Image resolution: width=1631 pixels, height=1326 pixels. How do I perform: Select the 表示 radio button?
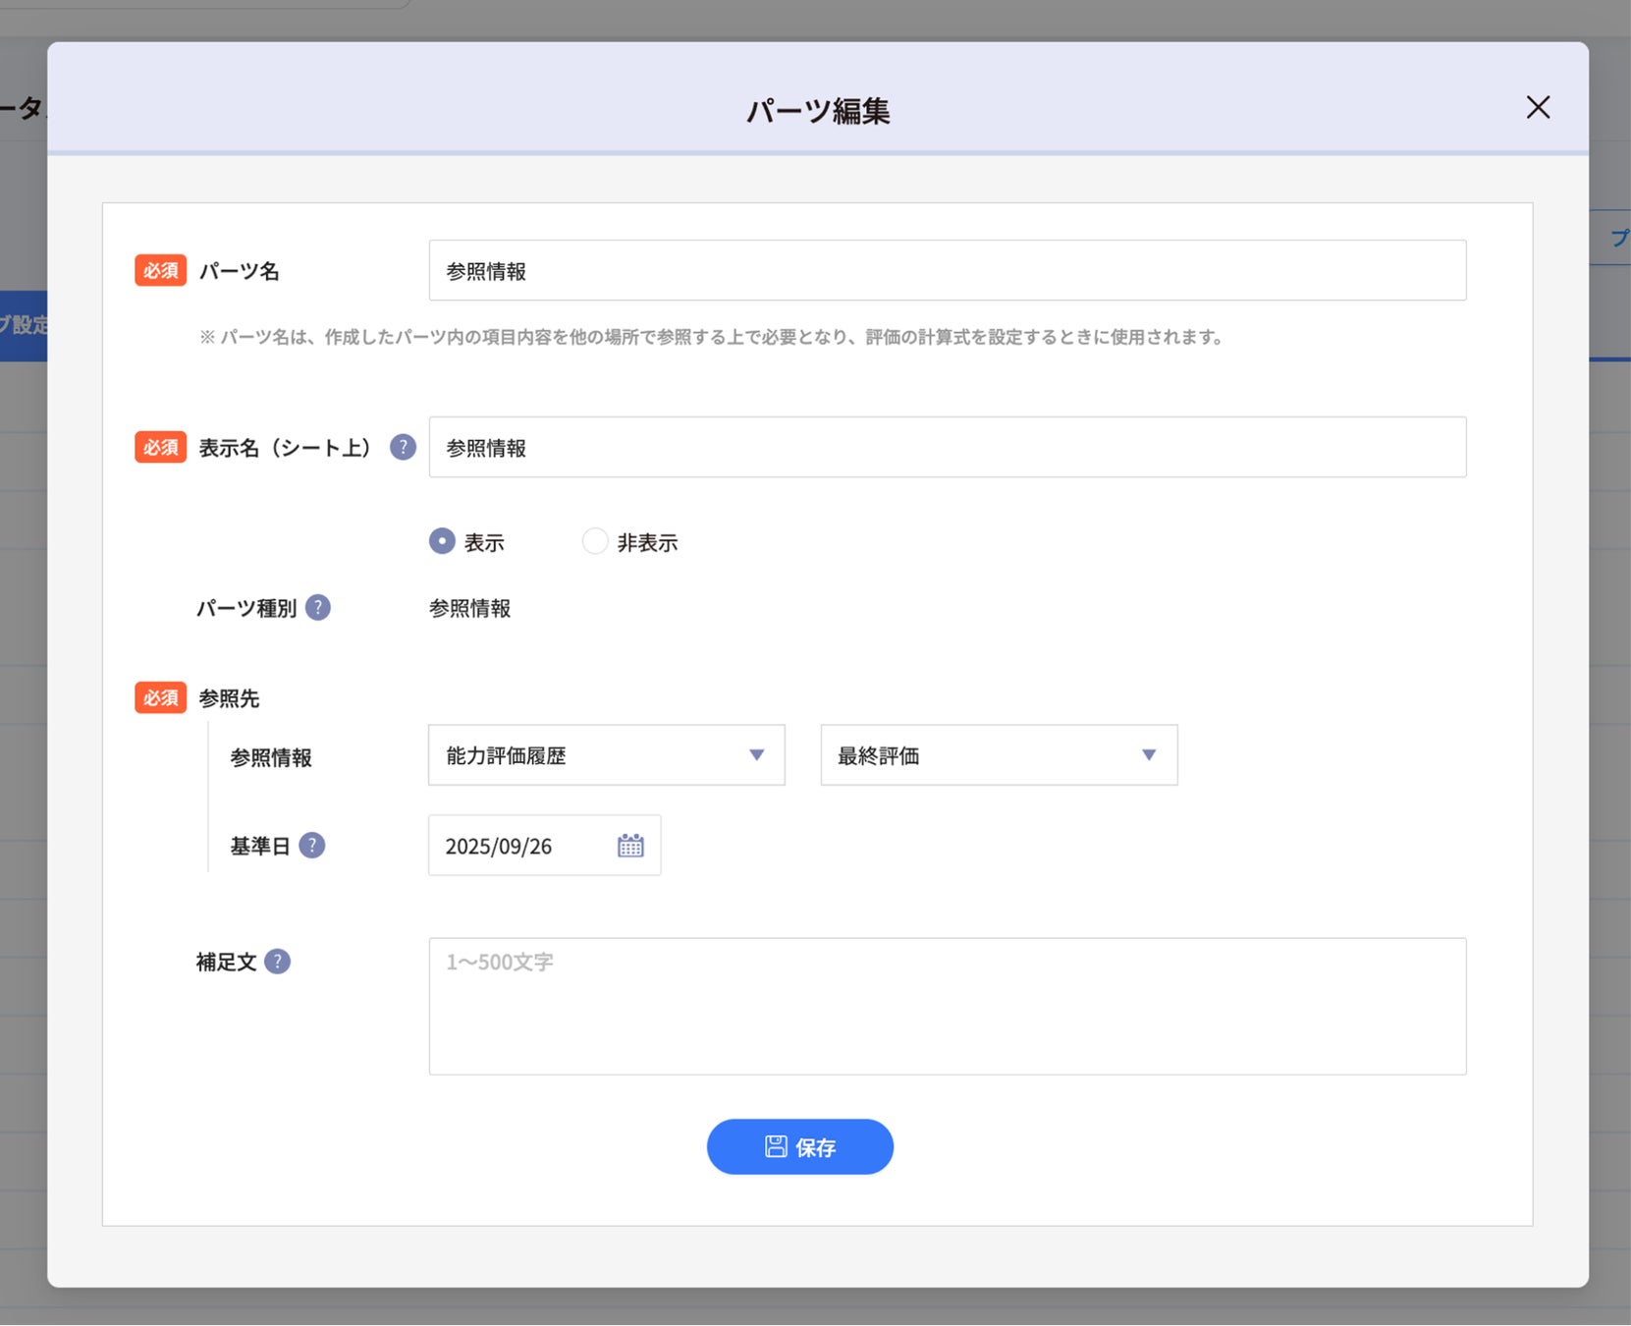pyautogui.click(x=442, y=541)
